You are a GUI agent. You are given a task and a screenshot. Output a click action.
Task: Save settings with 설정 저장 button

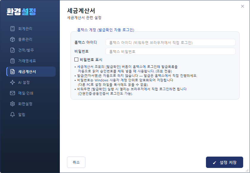[224, 162]
